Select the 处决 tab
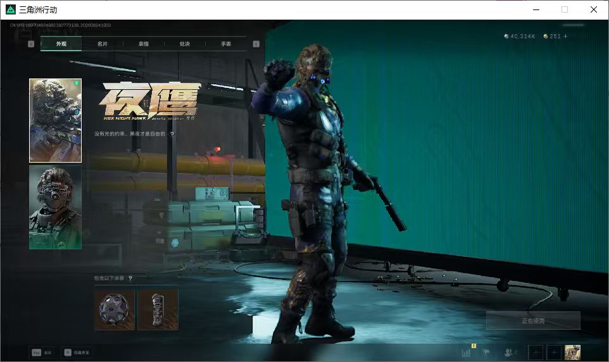Image resolution: width=609 pixels, height=362 pixels. (x=184, y=44)
